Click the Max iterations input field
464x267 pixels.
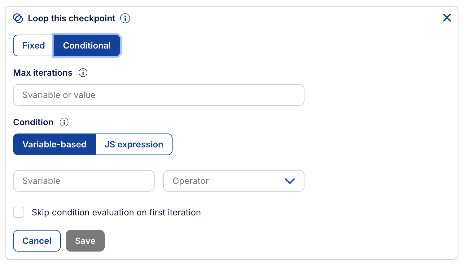(x=159, y=95)
